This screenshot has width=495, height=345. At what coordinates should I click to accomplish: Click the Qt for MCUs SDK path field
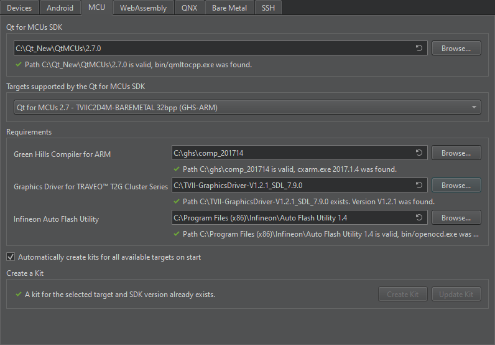click(x=211, y=49)
